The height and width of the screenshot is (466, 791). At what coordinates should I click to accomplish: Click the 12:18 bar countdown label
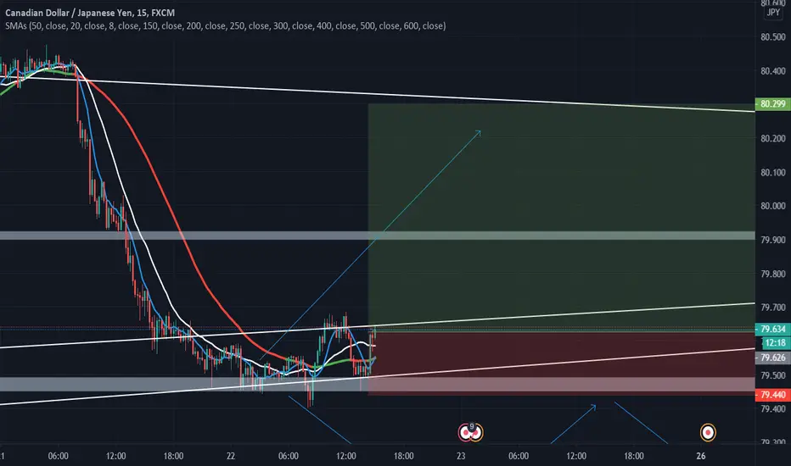[775, 343]
